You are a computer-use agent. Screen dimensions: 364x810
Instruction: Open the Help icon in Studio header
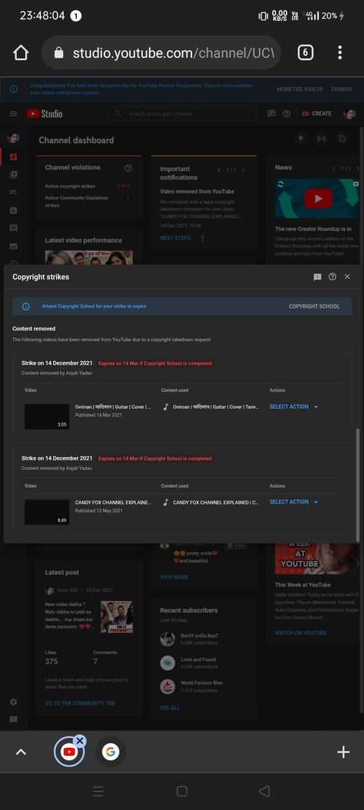286,114
